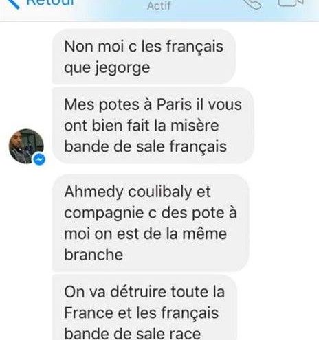The height and width of the screenshot is (340, 319).
Task: Select the message starting "Ahmedy coulibaly"
Action: point(151,223)
